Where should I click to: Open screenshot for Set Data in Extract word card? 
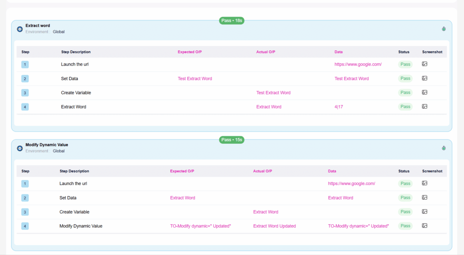pyautogui.click(x=425, y=78)
